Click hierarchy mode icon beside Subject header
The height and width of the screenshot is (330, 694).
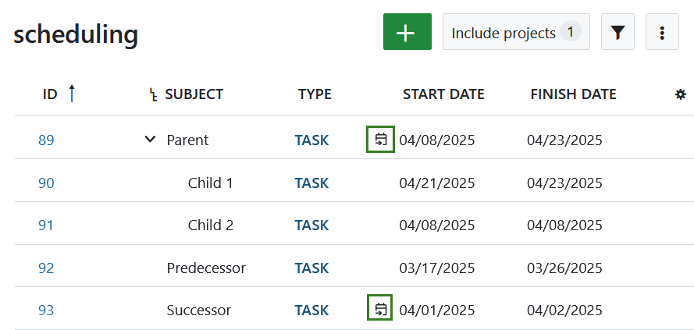[154, 95]
